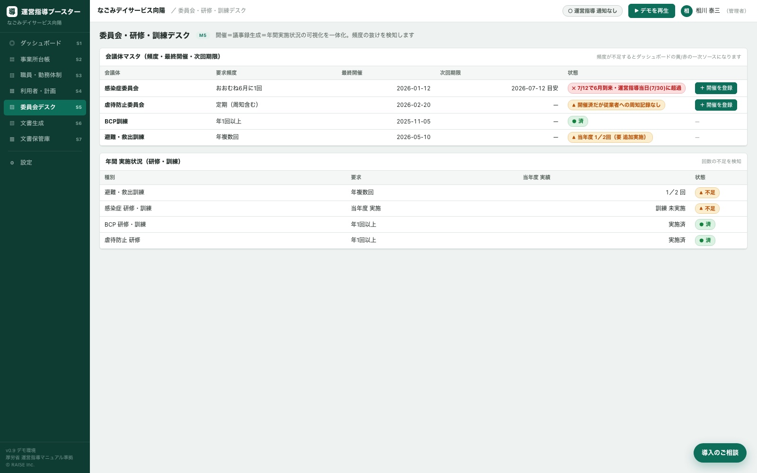Viewport: 757px width, 473px height.
Task: Register meeting for 虐待防止委員会
Action: [x=716, y=105]
